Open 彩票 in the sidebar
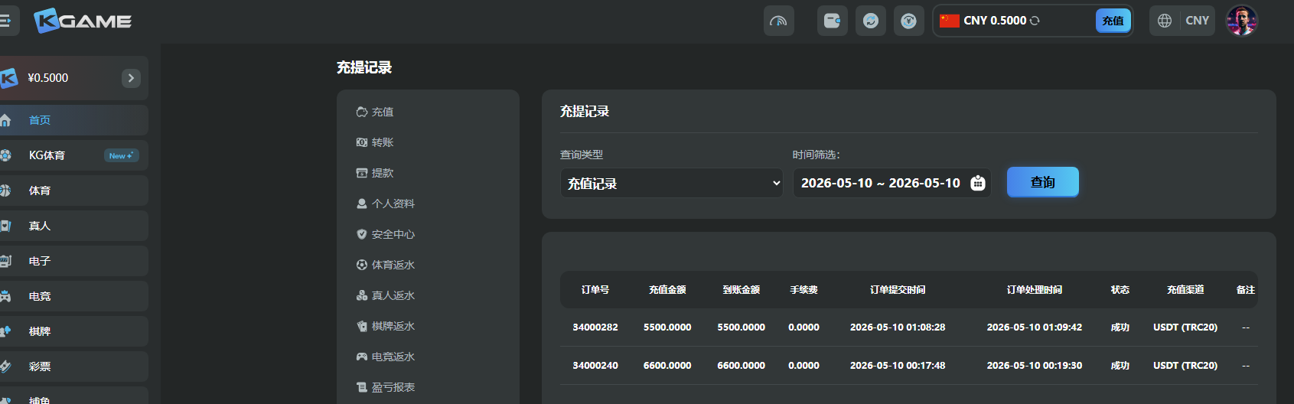Image resolution: width=1294 pixels, height=404 pixels. pos(74,367)
